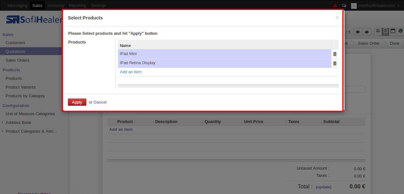Open Product Variants in sidebar

tap(21, 87)
